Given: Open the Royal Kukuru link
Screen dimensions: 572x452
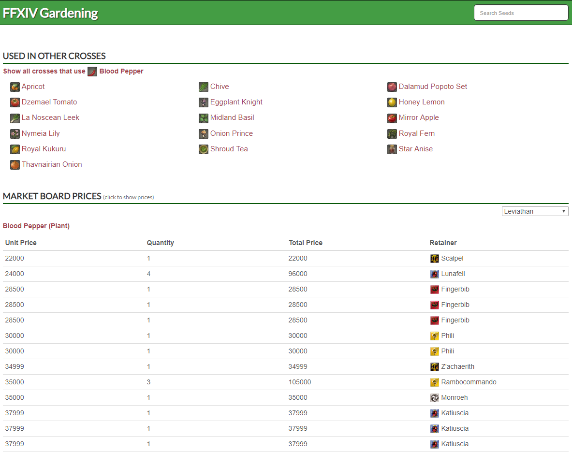Looking at the screenshot, I should pos(44,149).
